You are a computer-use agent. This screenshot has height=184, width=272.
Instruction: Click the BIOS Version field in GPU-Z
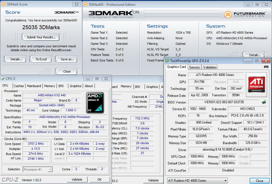point(224,102)
